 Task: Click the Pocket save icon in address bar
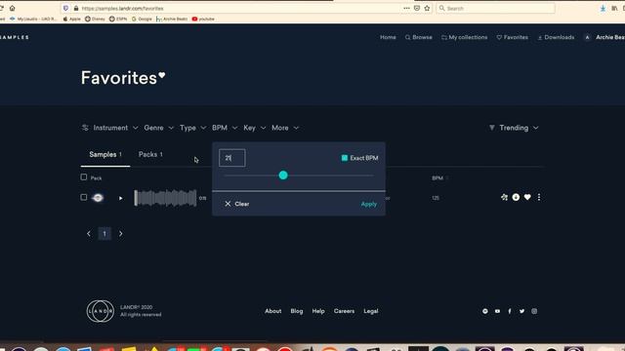[417, 8]
